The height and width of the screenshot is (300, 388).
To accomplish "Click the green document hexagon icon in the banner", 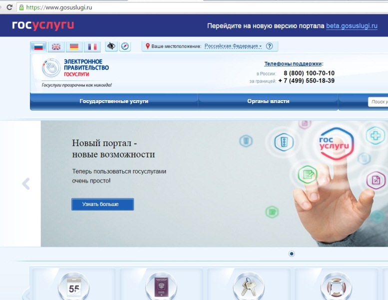I will tap(308, 174).
